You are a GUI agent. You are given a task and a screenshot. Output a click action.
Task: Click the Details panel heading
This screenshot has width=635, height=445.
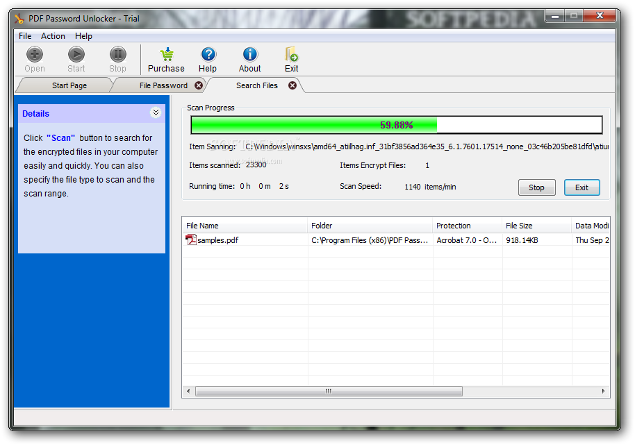[x=35, y=114]
